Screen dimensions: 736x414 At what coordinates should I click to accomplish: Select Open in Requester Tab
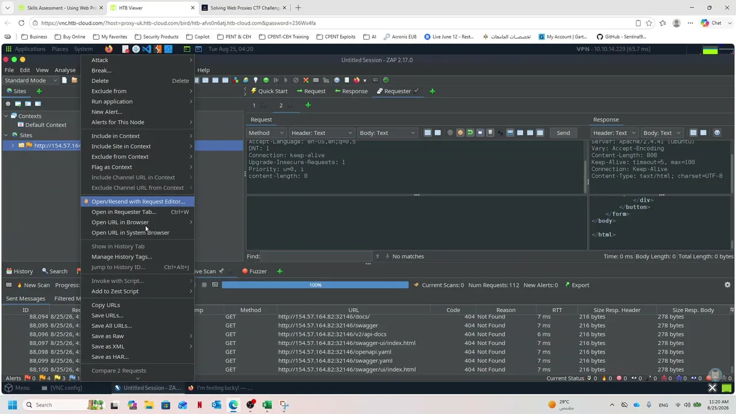(137, 212)
